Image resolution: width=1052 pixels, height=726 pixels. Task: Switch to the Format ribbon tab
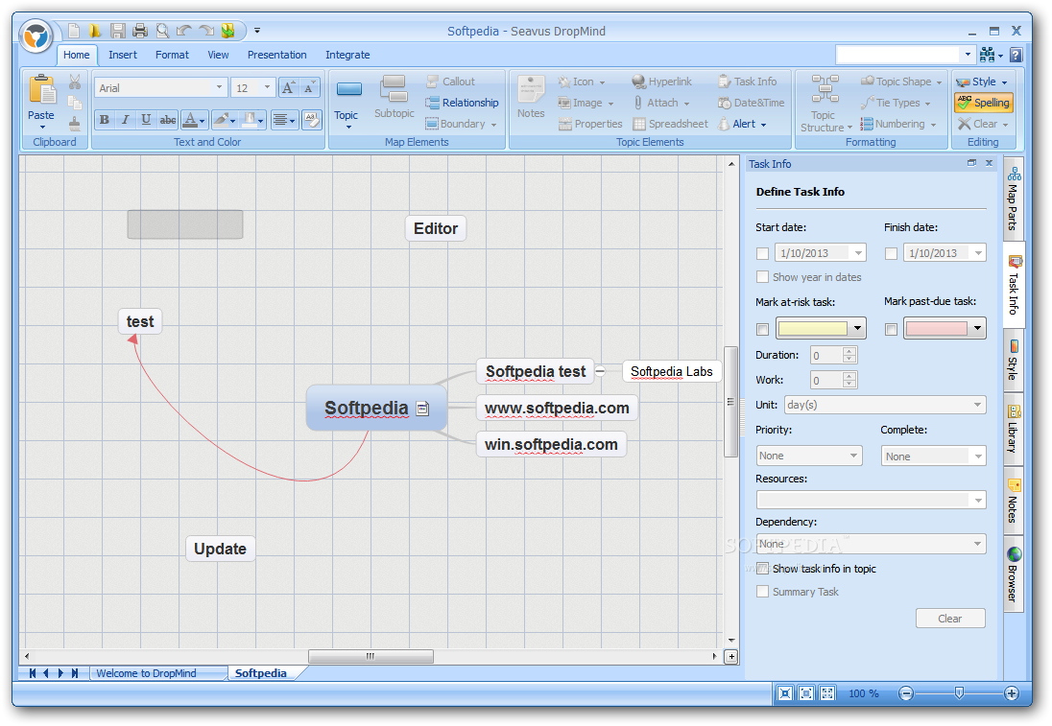coord(172,55)
